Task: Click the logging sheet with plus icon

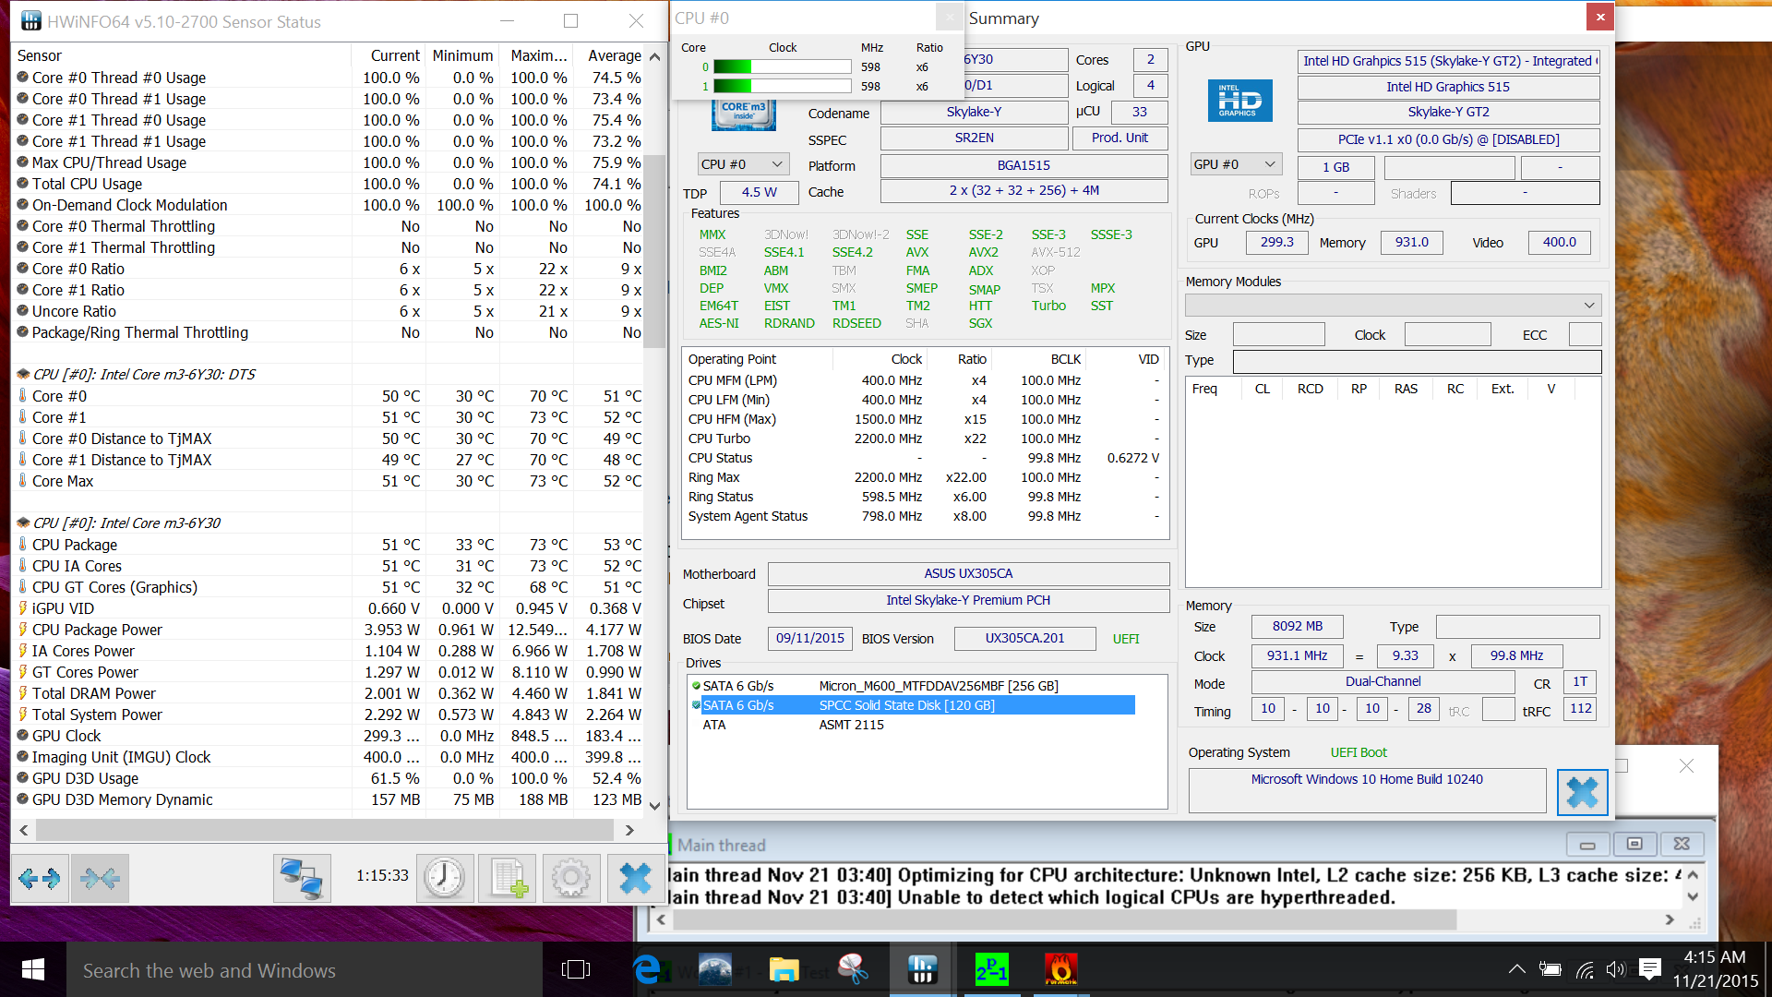Action: [508, 878]
